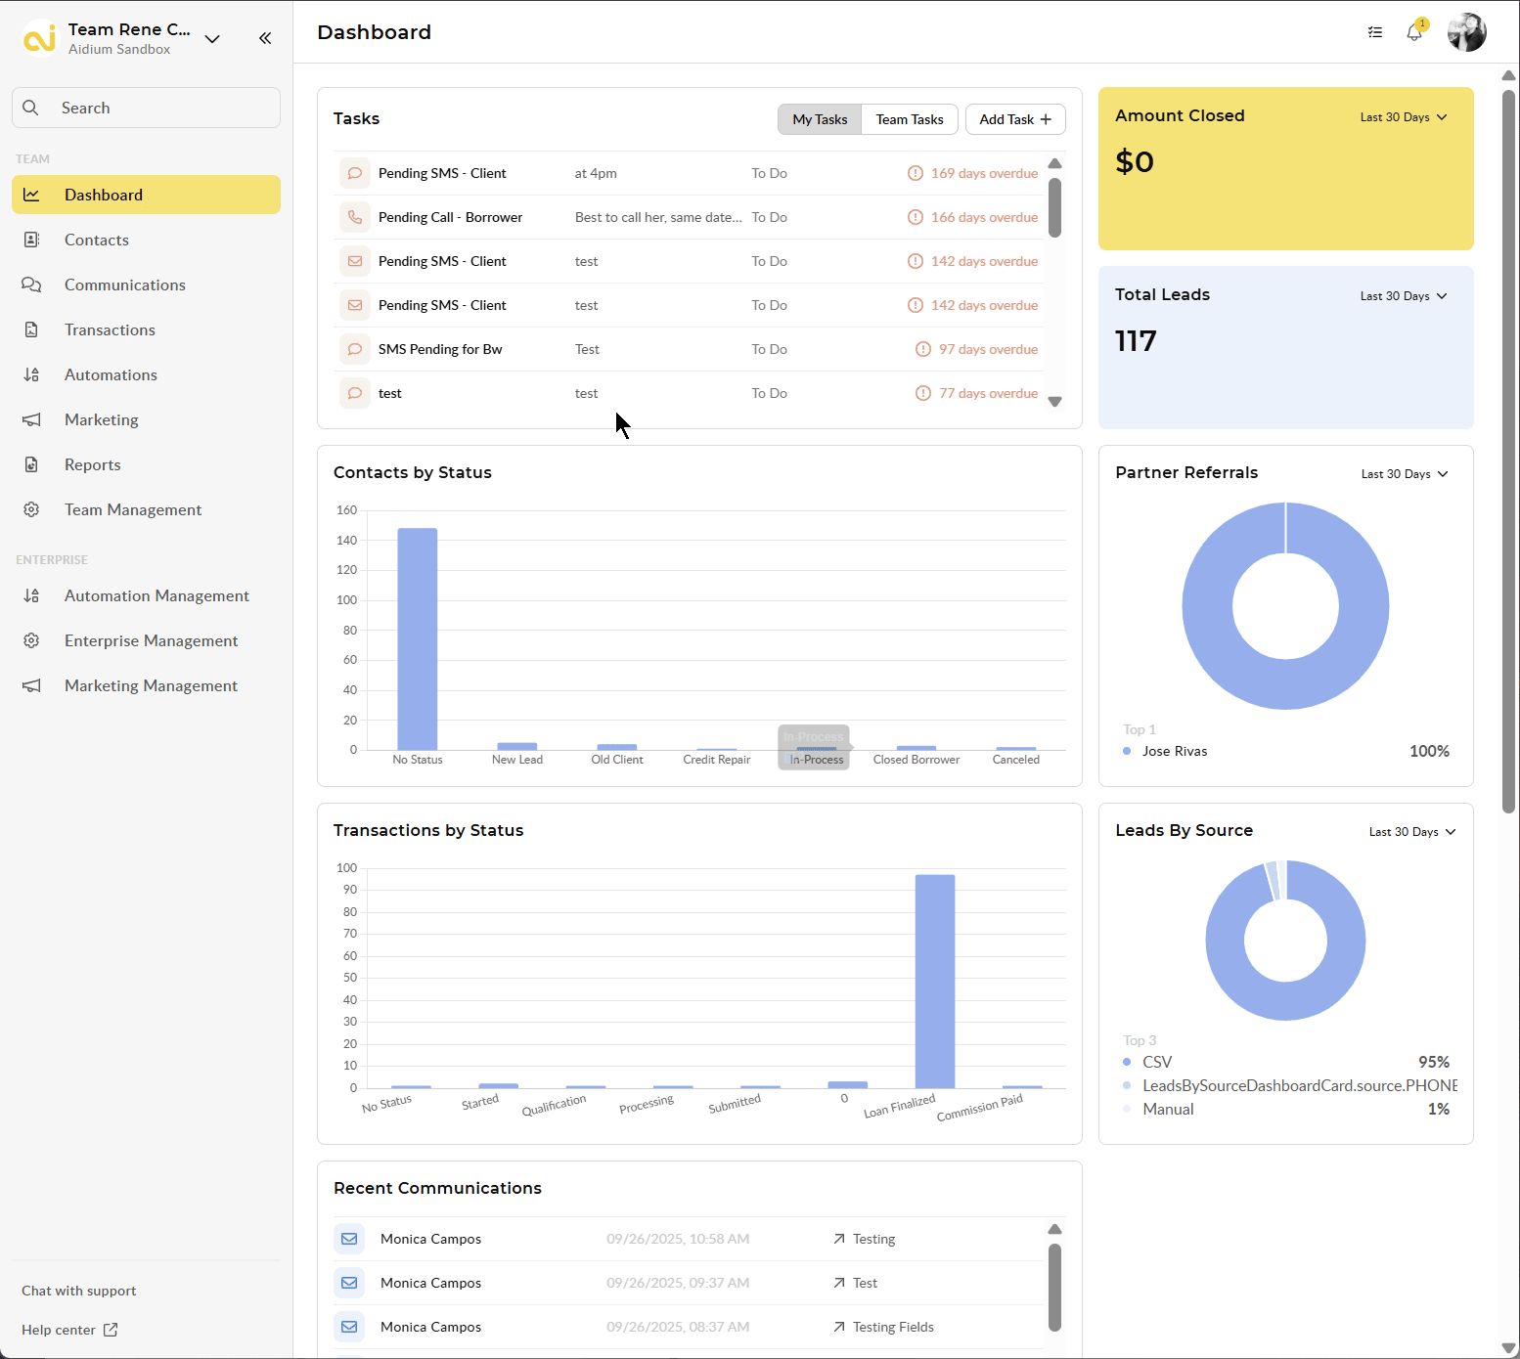
Task: Click envelope icon beside Monica Campos Testing
Action: coord(349,1239)
